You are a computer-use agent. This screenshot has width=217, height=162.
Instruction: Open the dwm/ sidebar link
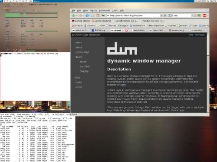tap(79, 57)
